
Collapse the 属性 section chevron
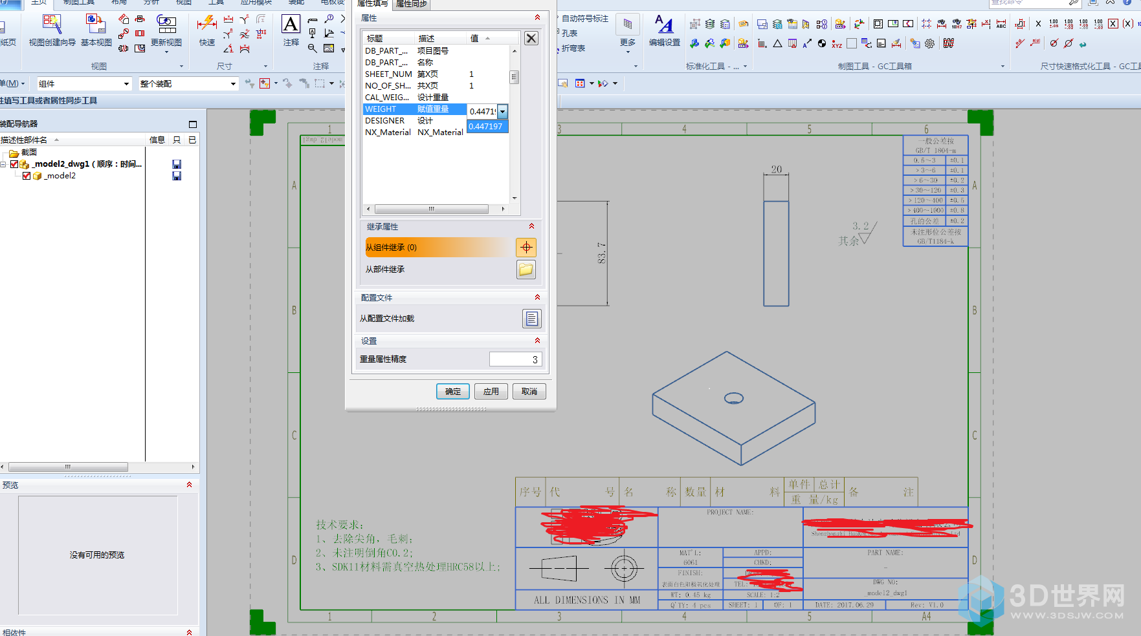537,18
